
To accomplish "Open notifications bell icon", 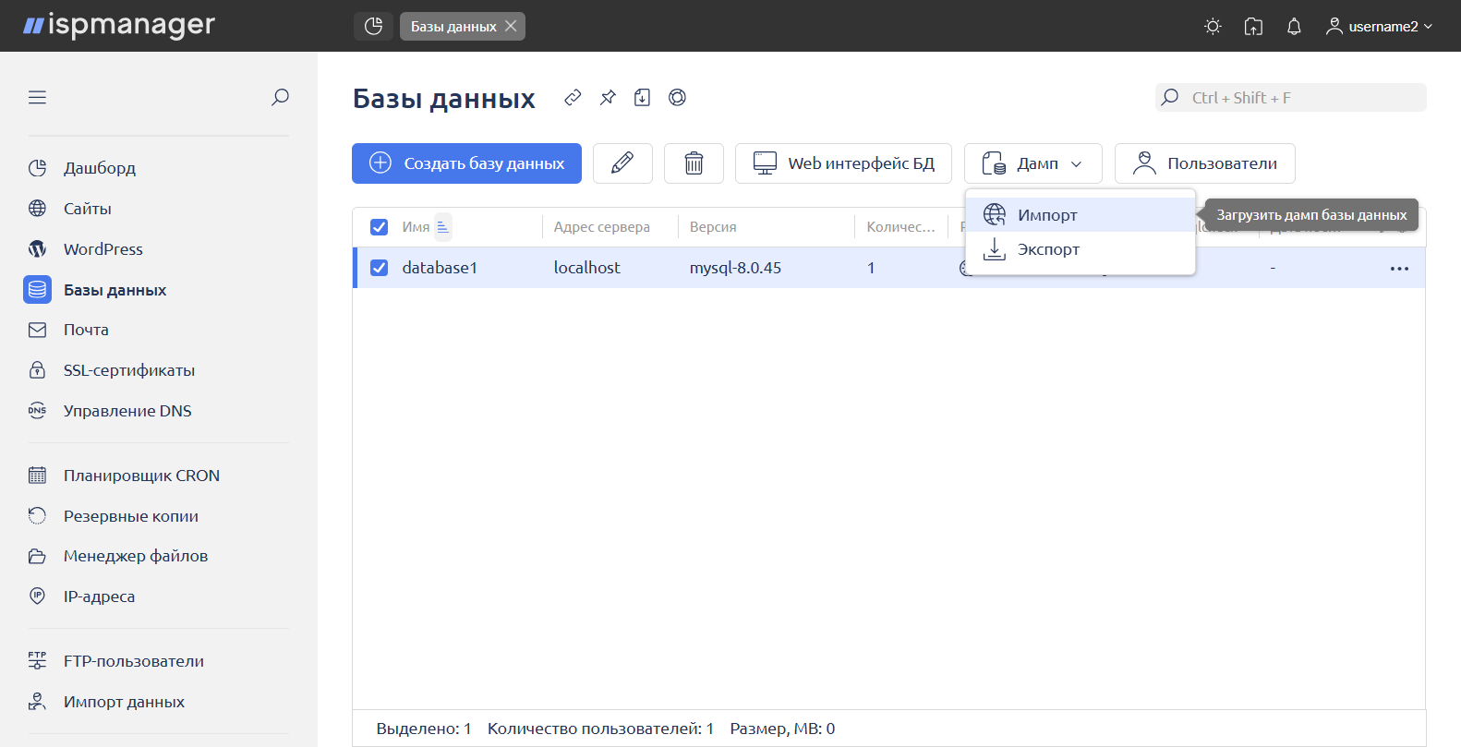I will tap(1294, 27).
